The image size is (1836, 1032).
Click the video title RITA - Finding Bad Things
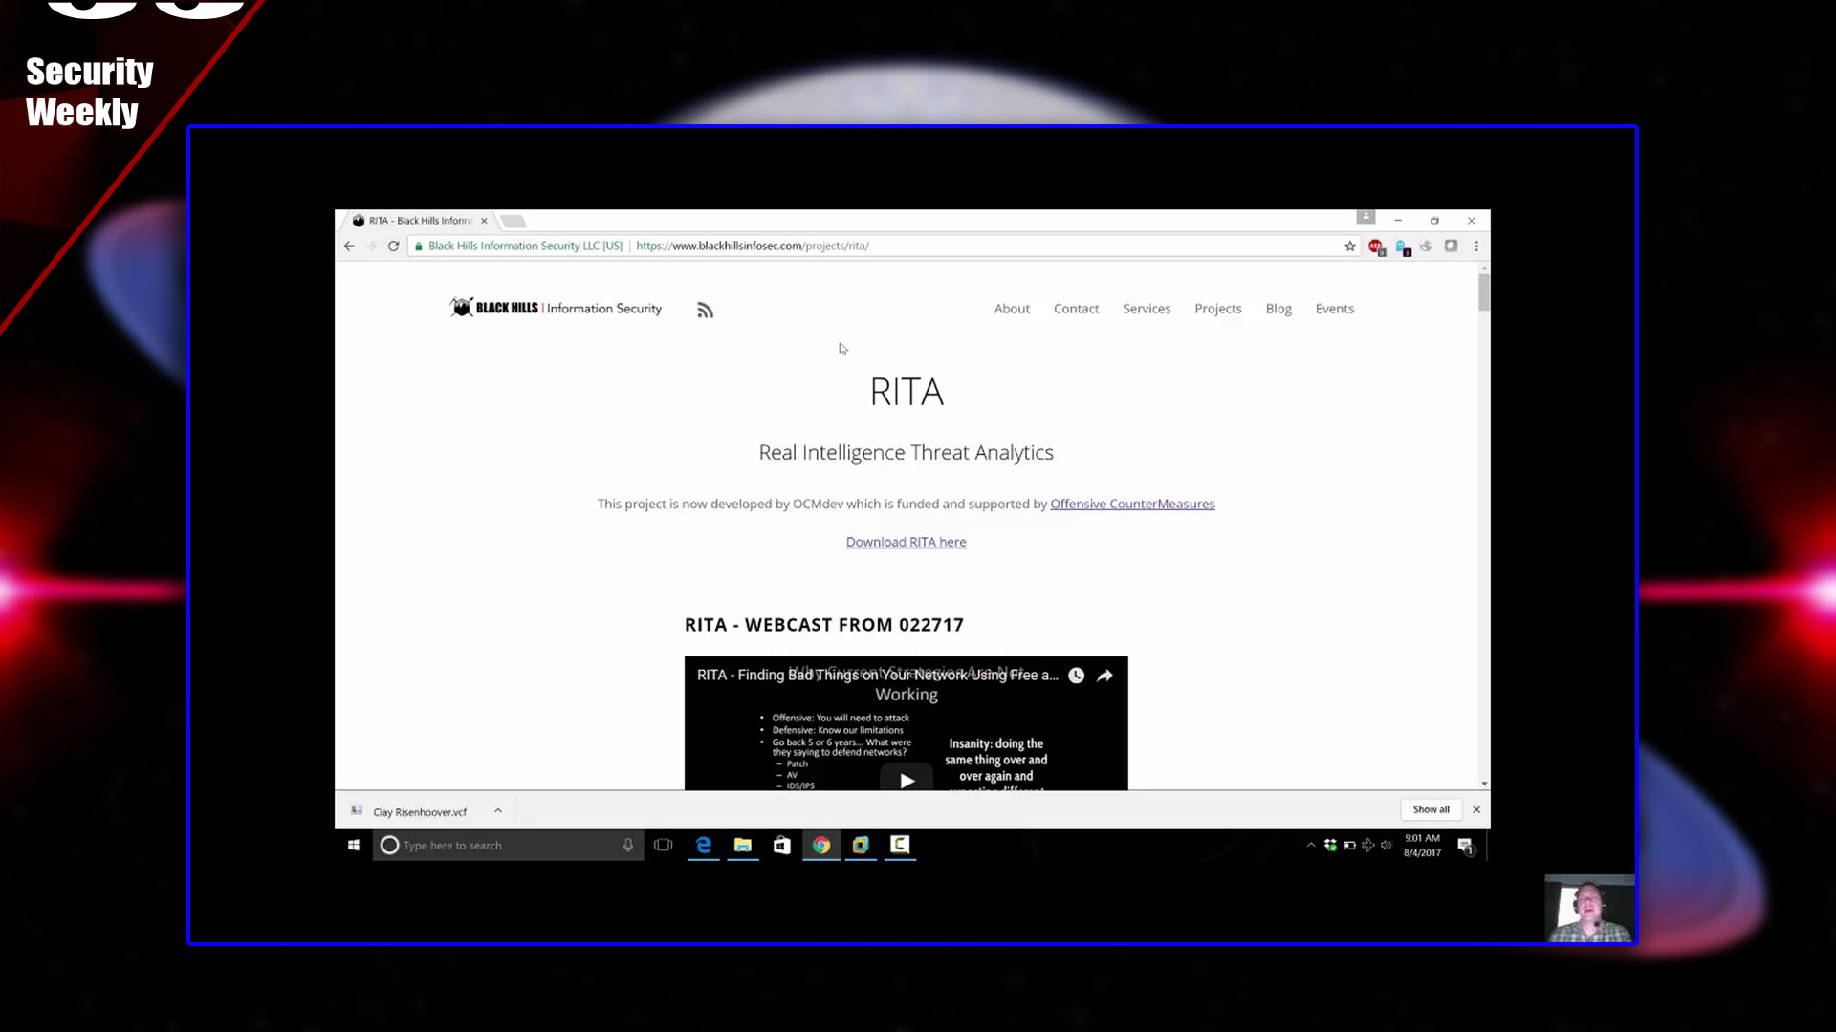[x=877, y=675]
